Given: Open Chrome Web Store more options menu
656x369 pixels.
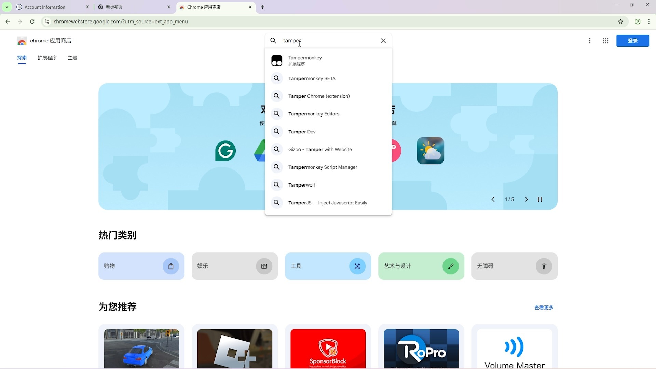Looking at the screenshot, I should pyautogui.click(x=590, y=41).
